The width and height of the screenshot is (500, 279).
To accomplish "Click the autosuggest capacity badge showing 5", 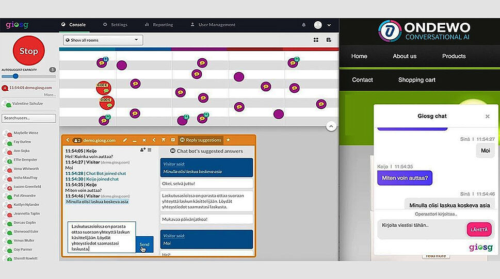I will pyautogui.click(x=52, y=70).
